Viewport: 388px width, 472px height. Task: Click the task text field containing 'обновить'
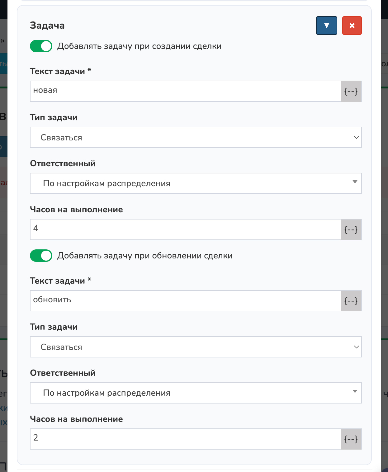(185, 301)
